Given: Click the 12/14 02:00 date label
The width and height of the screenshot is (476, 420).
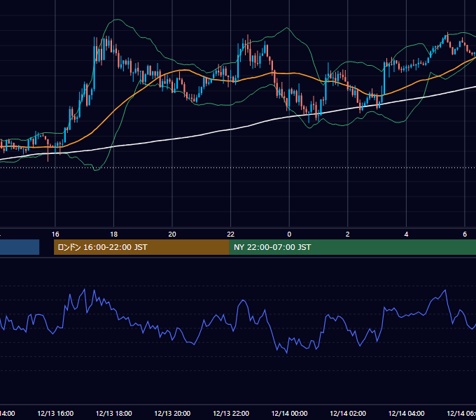Looking at the screenshot, I should 348,413.
